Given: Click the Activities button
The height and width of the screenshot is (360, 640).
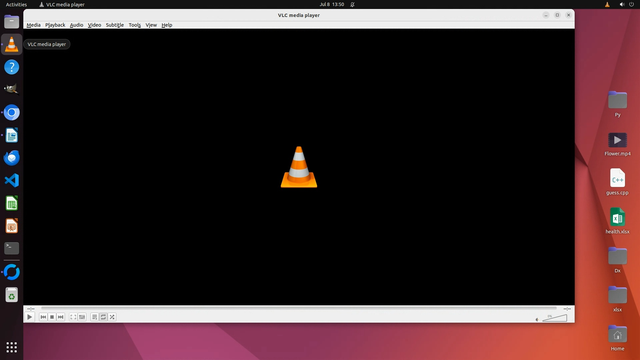Looking at the screenshot, I should click(16, 4).
